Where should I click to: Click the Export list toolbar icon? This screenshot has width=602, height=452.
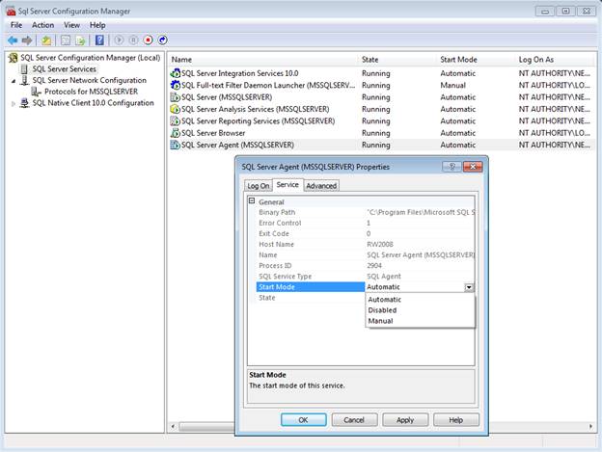click(x=80, y=40)
